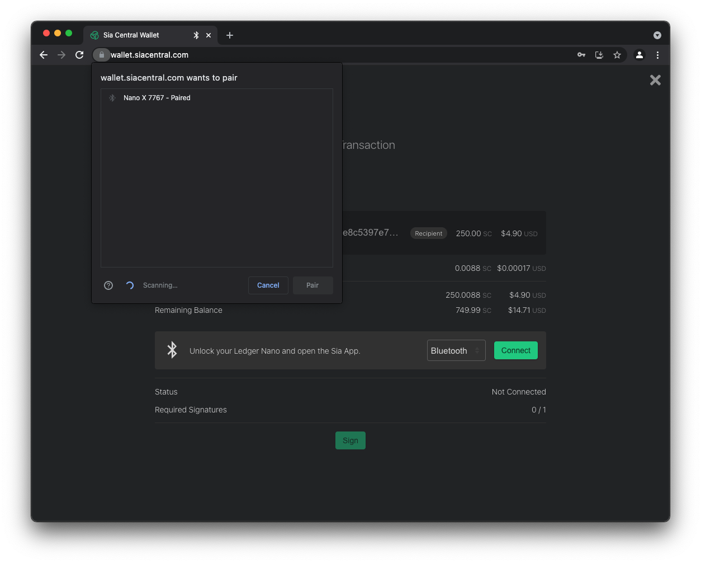This screenshot has width=701, height=563.
Task: Sign the transaction
Action: 350,440
